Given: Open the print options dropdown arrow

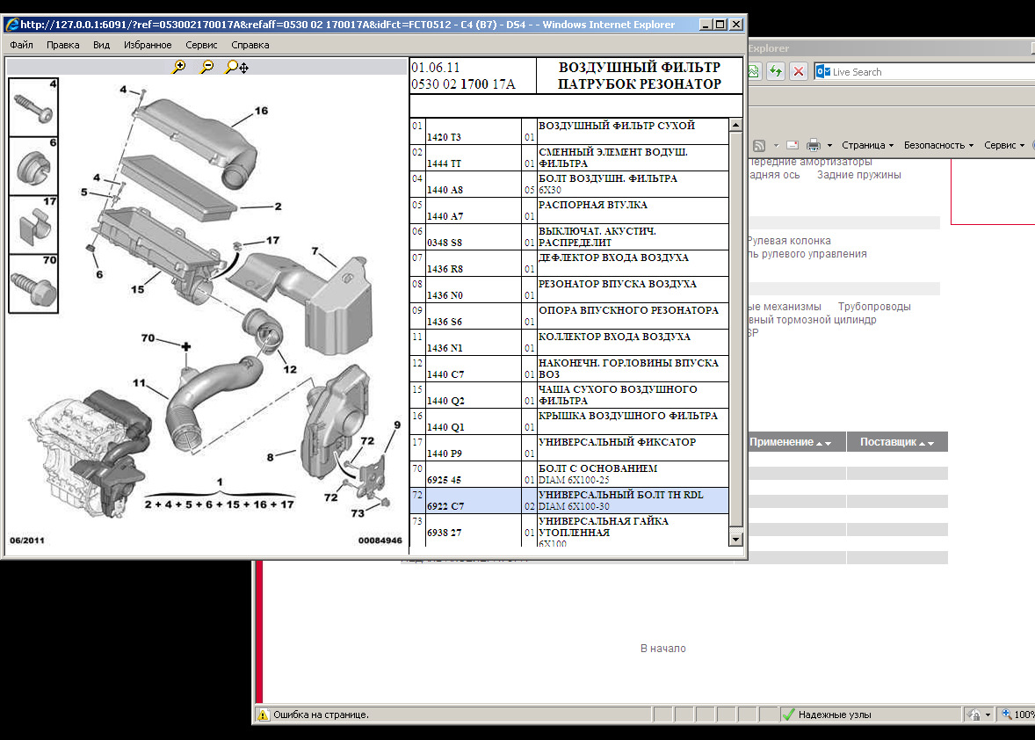Looking at the screenshot, I should point(828,146).
